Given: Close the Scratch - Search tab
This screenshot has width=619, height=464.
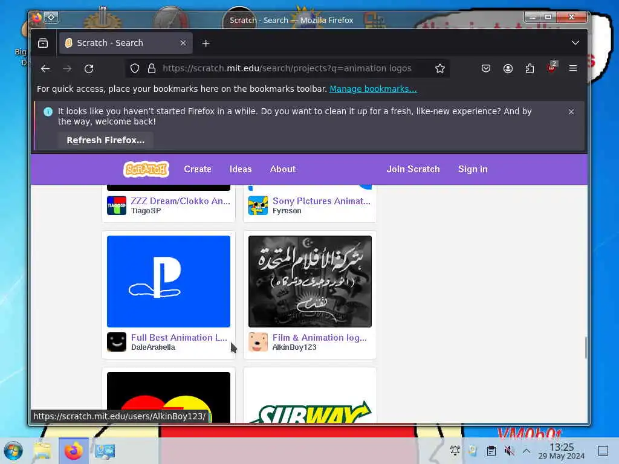Looking at the screenshot, I should pos(183,43).
